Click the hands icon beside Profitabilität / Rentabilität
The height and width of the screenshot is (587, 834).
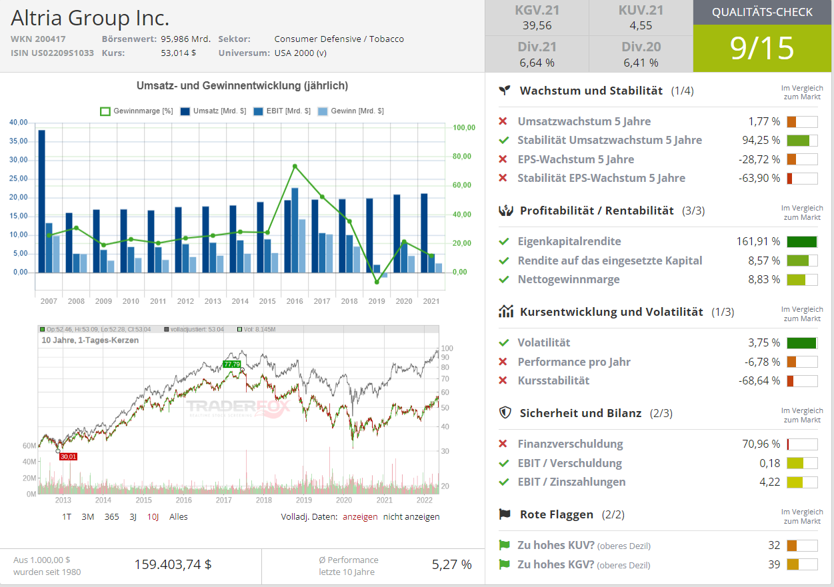[x=505, y=210]
